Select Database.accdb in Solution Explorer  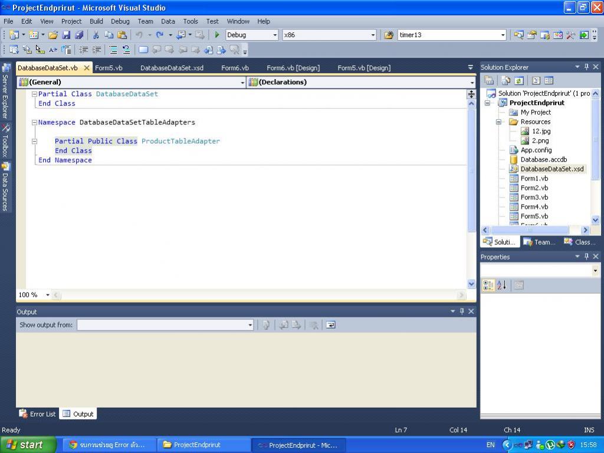coord(543,159)
